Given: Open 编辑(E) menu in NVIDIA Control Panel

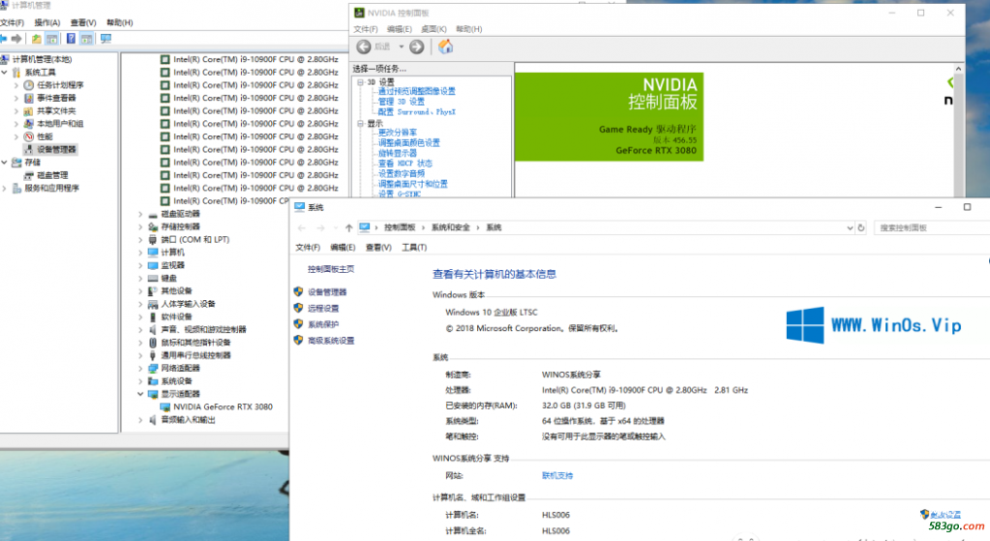Looking at the screenshot, I should (x=399, y=29).
